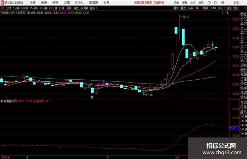Screen dimensions: 247x159
Task: Click the 委比 label in the right panel
Action: 244,14
